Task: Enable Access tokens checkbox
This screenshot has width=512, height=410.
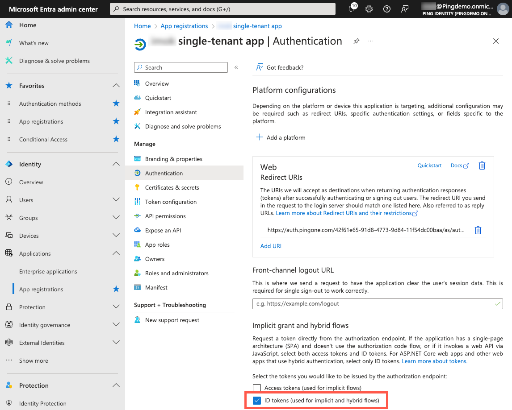Action: tap(256, 388)
